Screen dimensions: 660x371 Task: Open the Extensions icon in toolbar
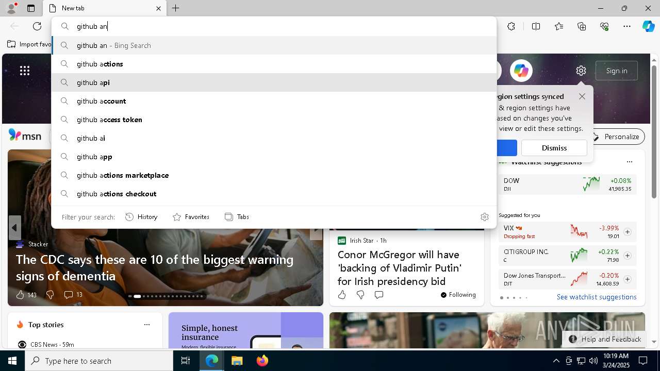511,26
